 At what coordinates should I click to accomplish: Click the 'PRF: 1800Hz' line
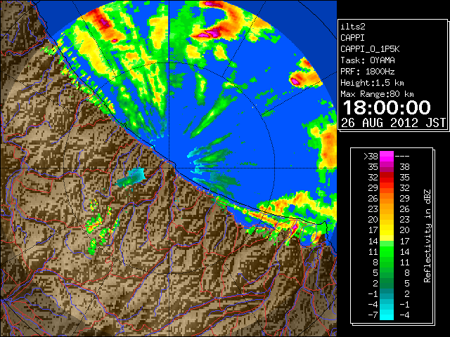tap(368, 72)
